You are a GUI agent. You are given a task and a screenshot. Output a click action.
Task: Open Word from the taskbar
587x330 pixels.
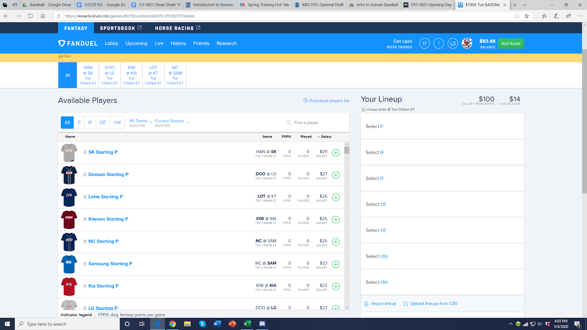(x=217, y=324)
